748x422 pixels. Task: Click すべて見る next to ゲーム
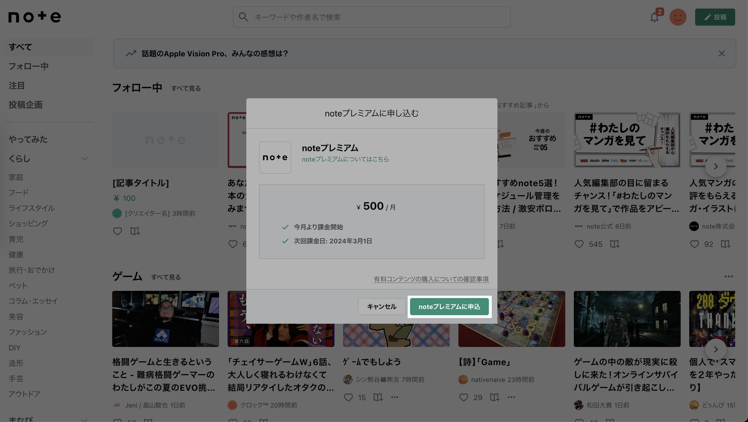tap(166, 277)
